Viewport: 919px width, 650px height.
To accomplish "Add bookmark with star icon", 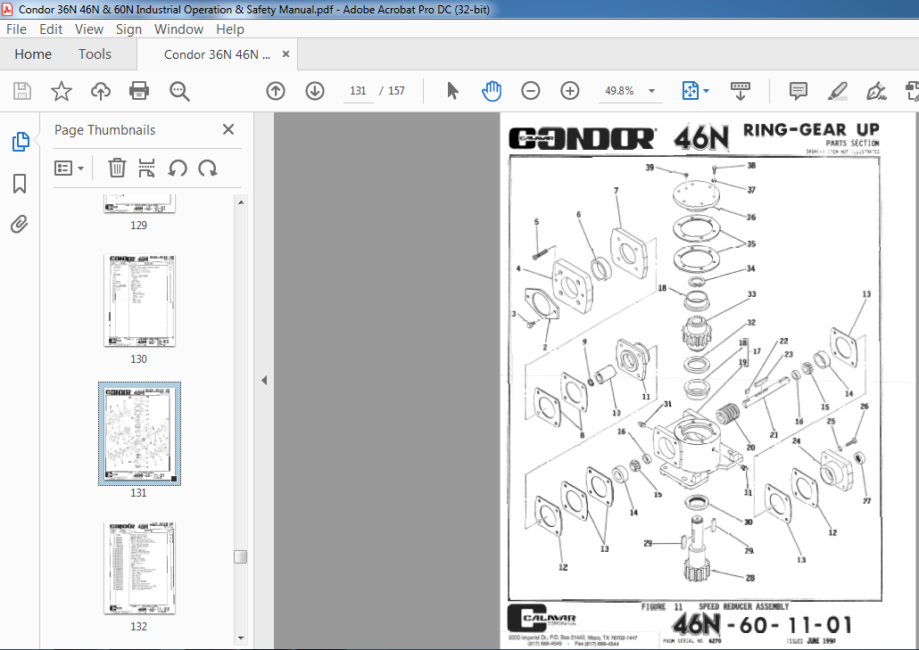I will (x=62, y=91).
